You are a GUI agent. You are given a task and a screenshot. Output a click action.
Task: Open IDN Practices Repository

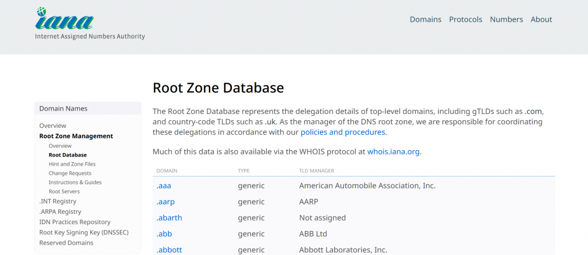click(x=75, y=222)
